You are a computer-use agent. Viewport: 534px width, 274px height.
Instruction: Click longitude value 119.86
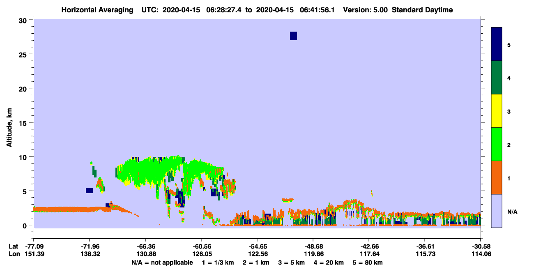(x=313, y=254)
